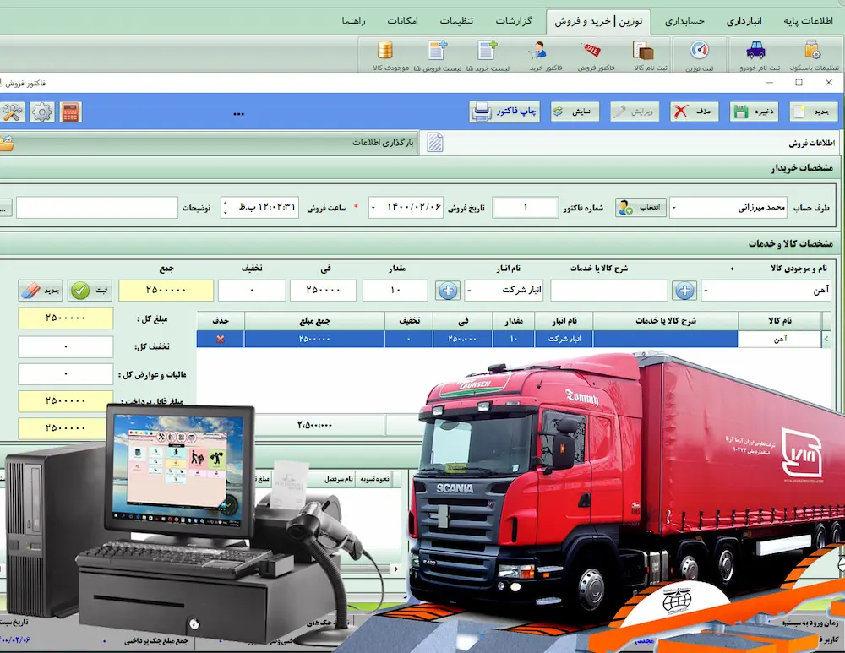Click the نام کالا column header
Image resolution: width=845 pixels, height=653 pixels.
780,321
